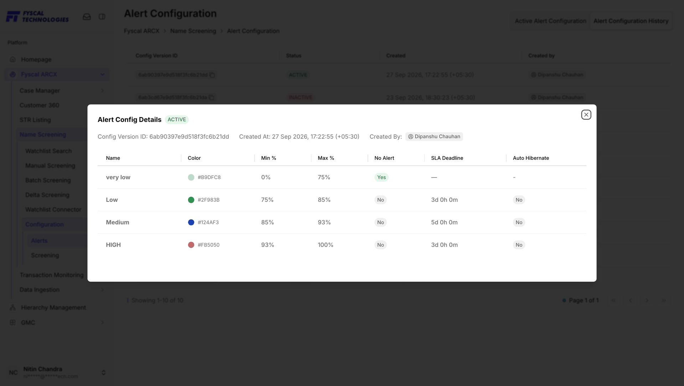Click the ACTIVE status badge in dialog
684x386 pixels.
click(177, 120)
